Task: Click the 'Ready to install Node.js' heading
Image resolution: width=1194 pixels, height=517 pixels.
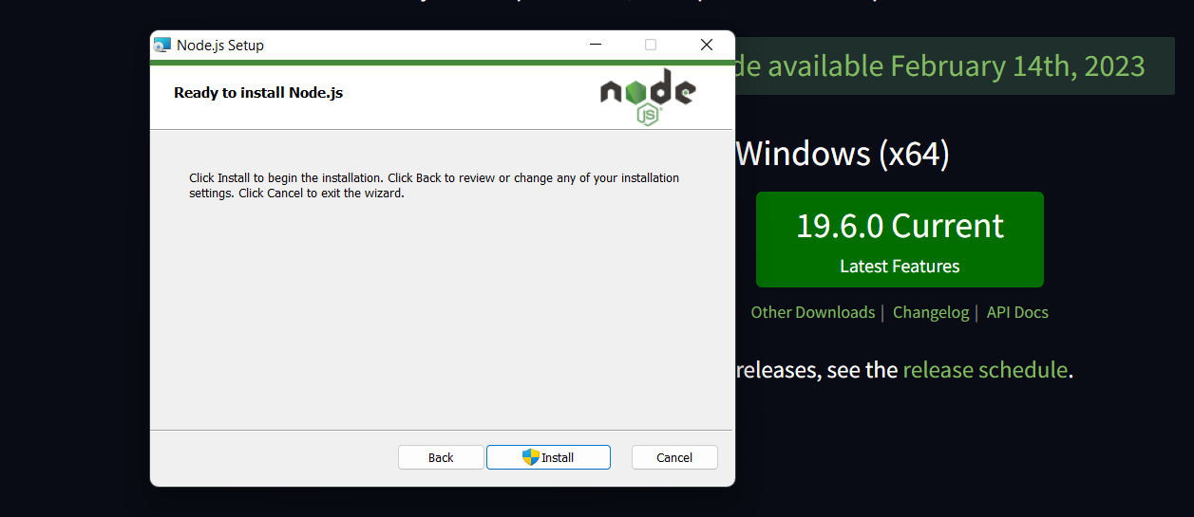Action: 258,93
